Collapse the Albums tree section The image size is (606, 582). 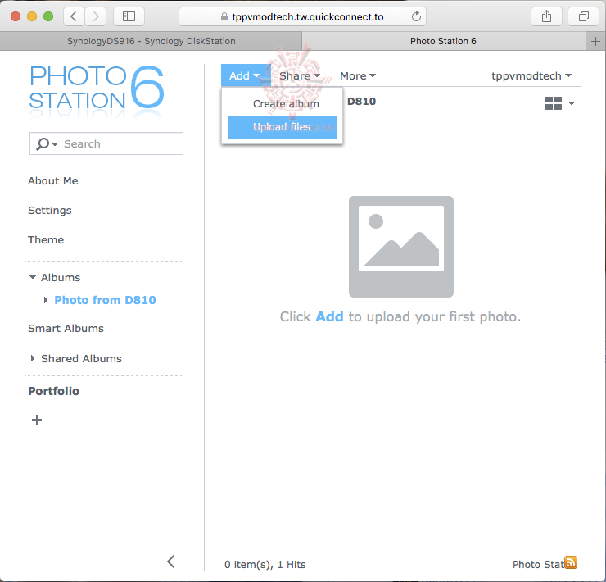(x=33, y=277)
